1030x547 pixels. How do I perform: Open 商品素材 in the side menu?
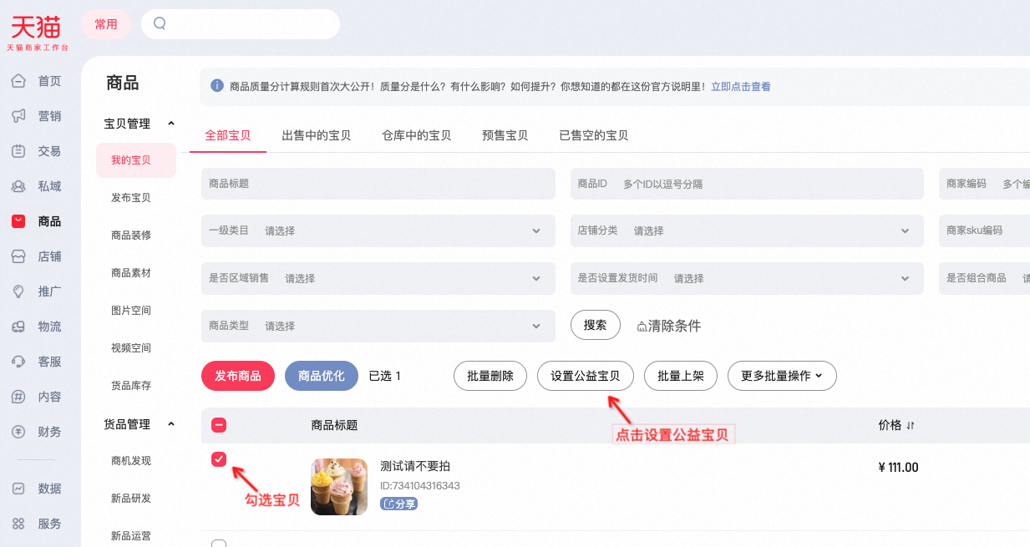pyautogui.click(x=131, y=273)
